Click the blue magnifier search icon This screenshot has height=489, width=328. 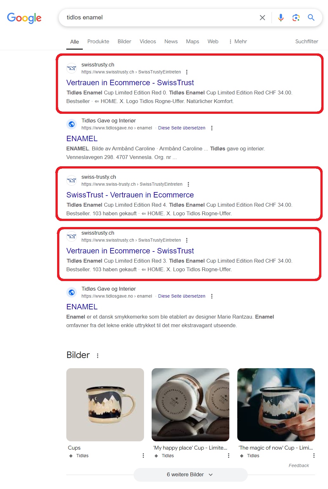click(x=311, y=17)
